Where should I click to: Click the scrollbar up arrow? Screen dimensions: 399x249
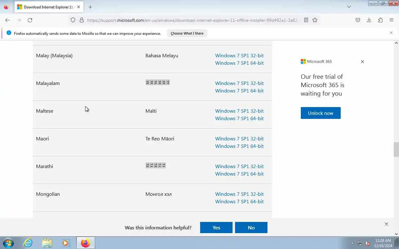(x=396, y=43)
